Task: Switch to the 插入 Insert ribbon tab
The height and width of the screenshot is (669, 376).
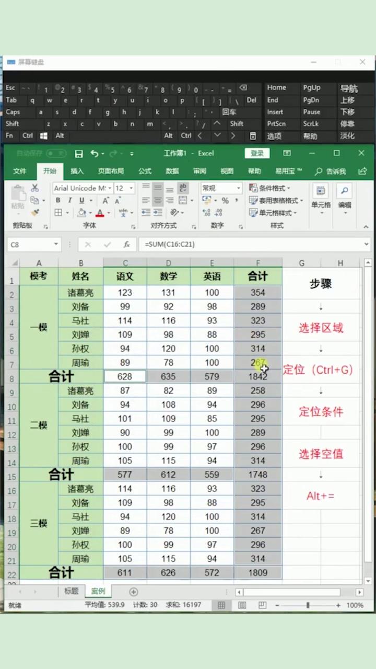Action: (77, 171)
